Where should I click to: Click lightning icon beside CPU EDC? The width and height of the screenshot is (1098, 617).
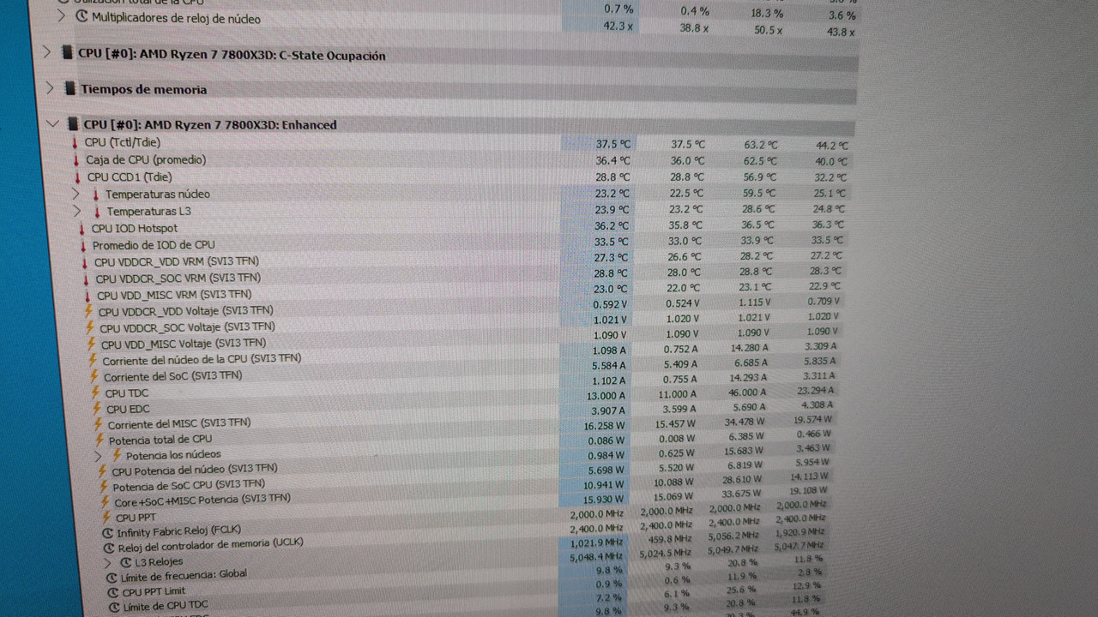coord(96,409)
